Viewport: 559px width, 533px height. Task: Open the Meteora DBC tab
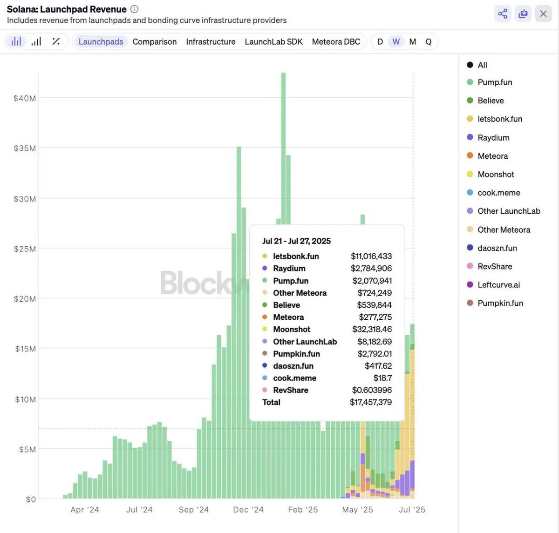click(336, 41)
